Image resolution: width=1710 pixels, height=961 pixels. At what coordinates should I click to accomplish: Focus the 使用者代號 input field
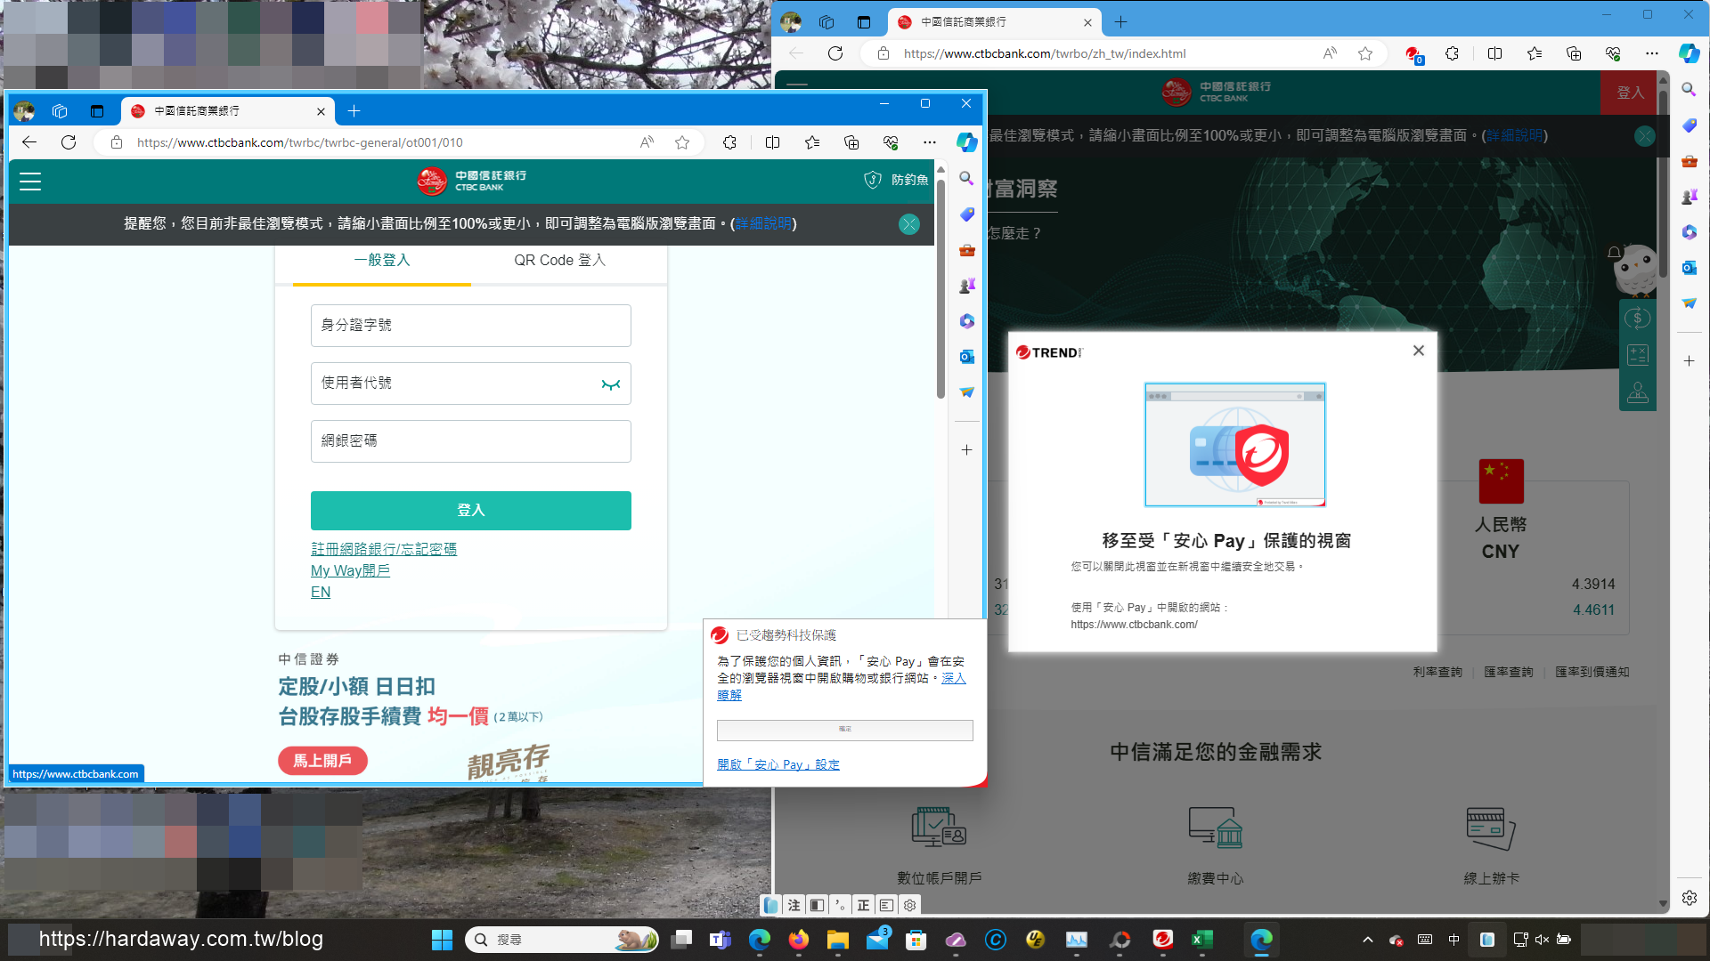470,384
